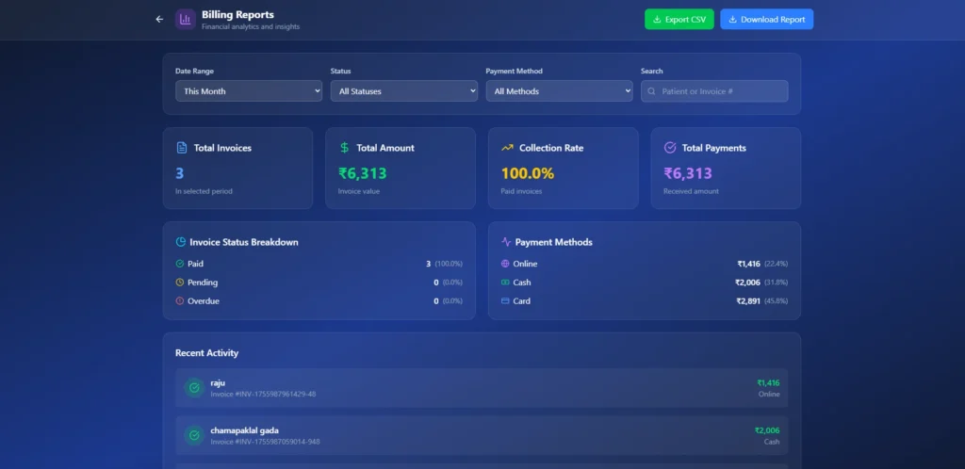965x469 pixels.
Task: Click the Cash amount ₹2,006 in Payment Methods
Action: click(747, 283)
